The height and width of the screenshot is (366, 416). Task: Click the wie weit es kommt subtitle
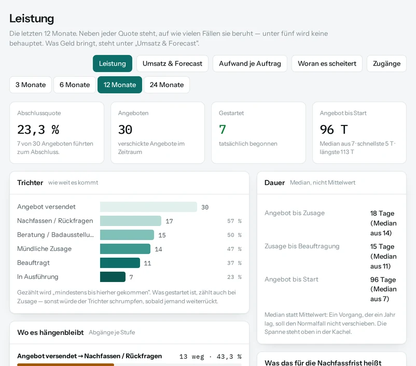73,182
